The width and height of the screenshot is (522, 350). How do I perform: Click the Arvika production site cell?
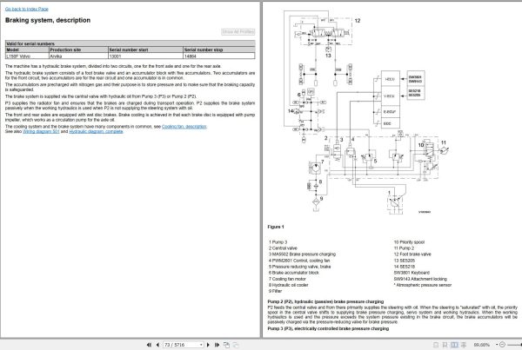(x=78, y=56)
